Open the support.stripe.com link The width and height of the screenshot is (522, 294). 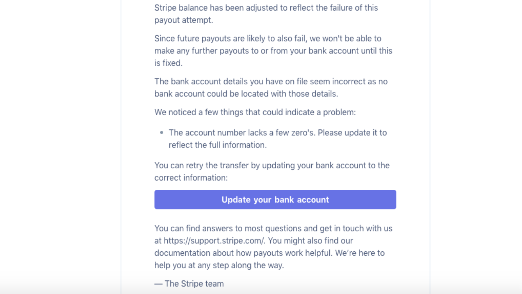coord(214,241)
